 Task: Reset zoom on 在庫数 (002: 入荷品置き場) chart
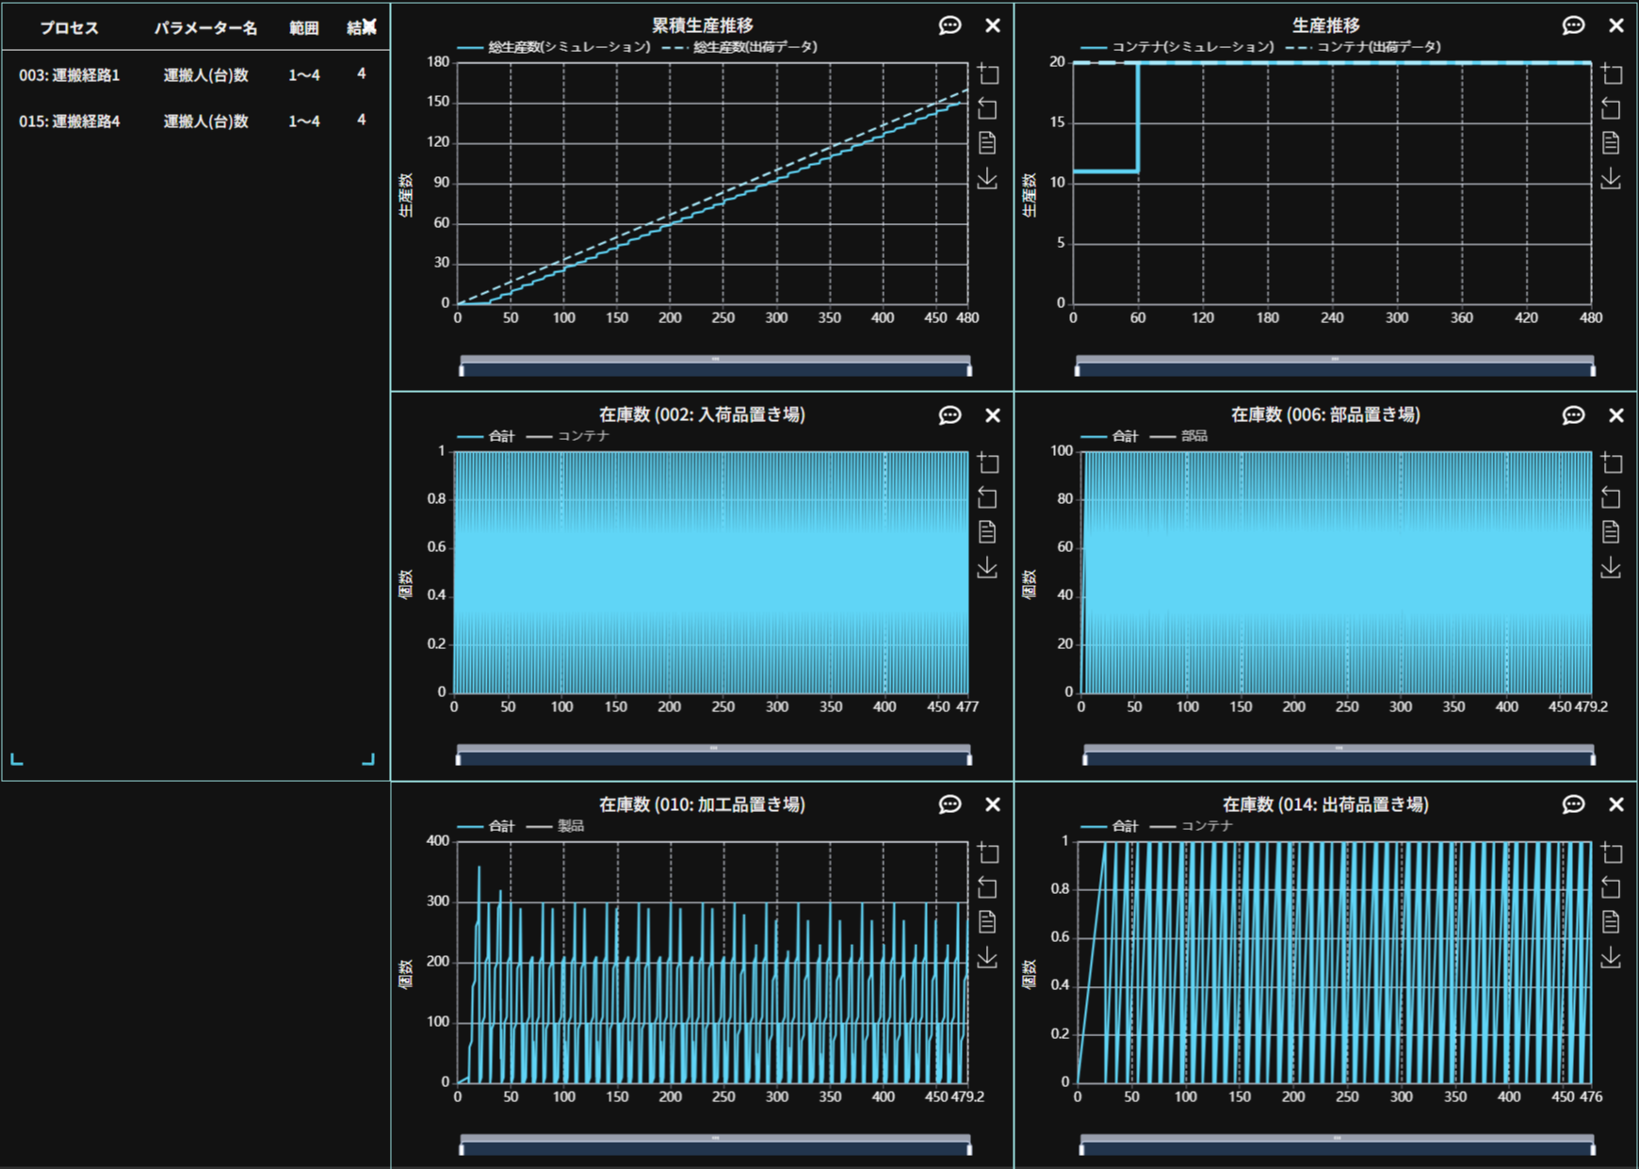pos(987,497)
